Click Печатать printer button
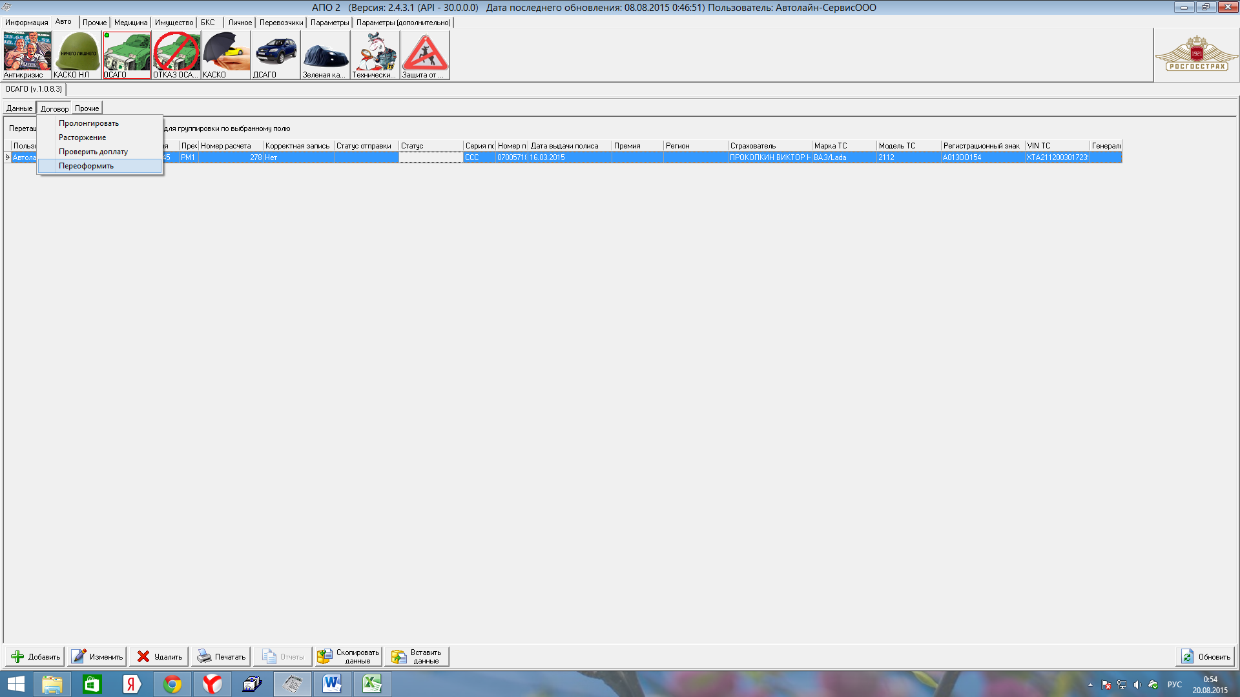 point(222,656)
